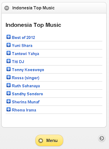Click the plus icon beside Rossa (singer)
Screen dimensions: 109x149
click(8, 77)
